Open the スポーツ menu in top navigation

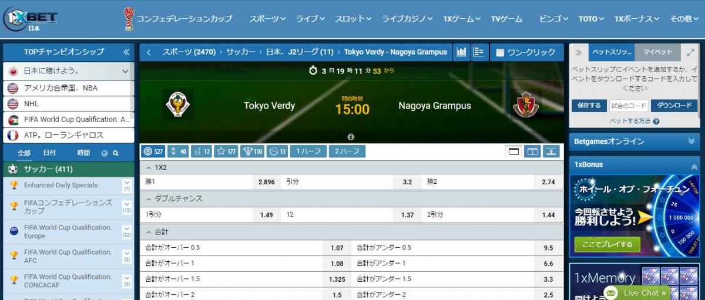(x=267, y=19)
